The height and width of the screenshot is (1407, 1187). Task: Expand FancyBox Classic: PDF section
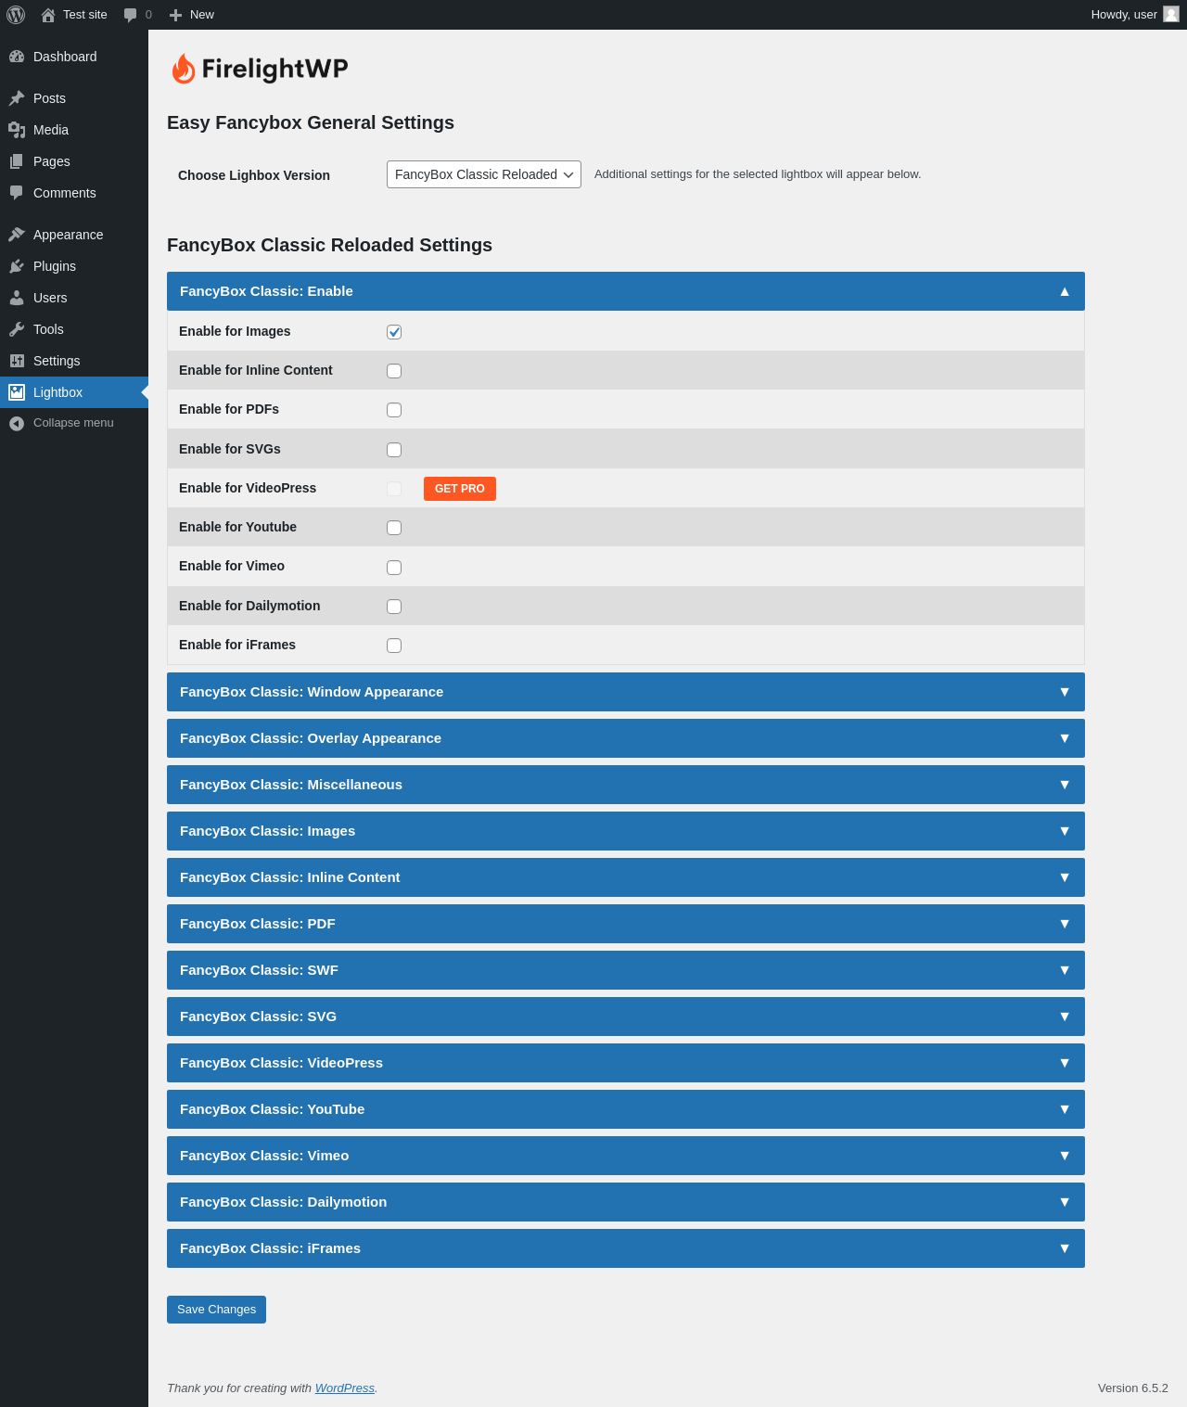click(x=626, y=924)
